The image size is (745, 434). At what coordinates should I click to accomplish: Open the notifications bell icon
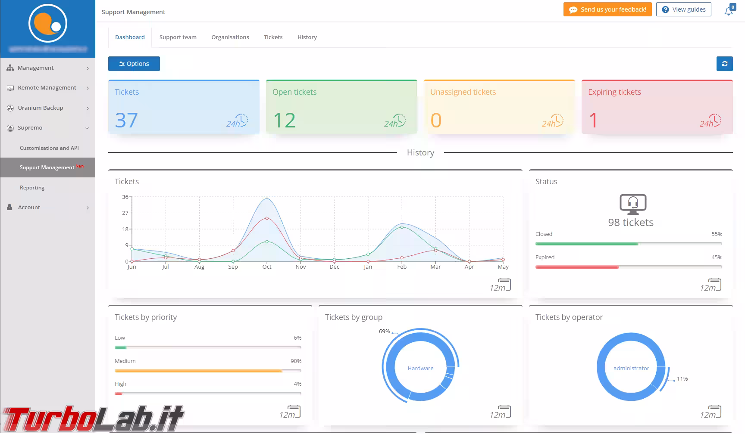pos(729,11)
